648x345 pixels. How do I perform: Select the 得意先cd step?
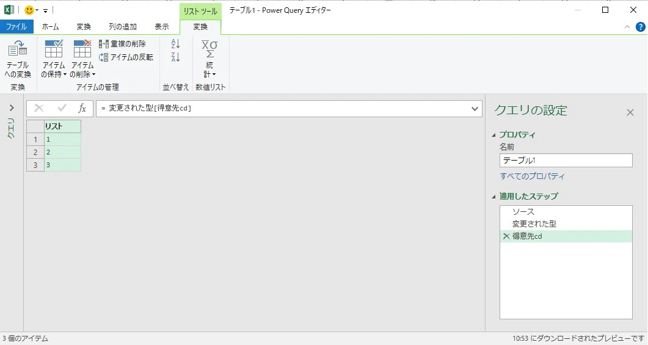coord(566,236)
